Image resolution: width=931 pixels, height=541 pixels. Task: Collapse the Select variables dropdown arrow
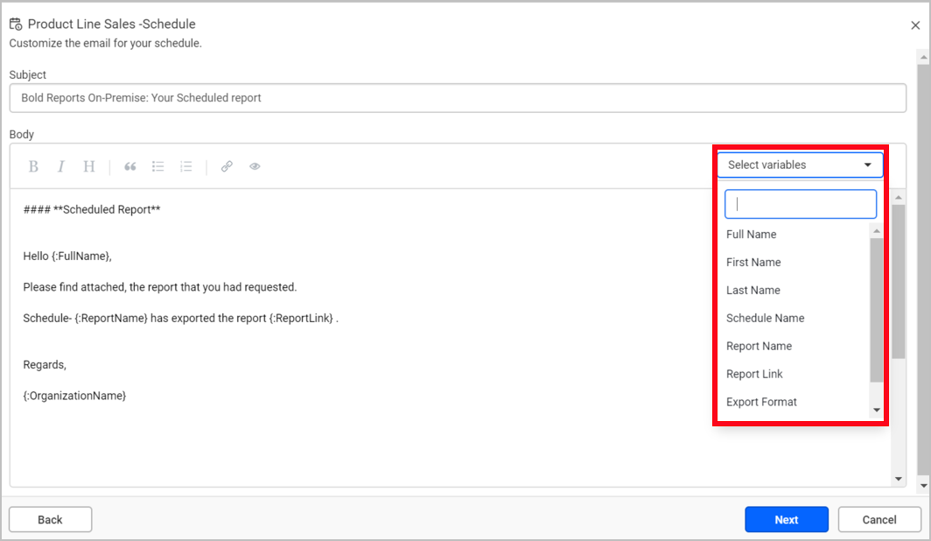pos(868,165)
